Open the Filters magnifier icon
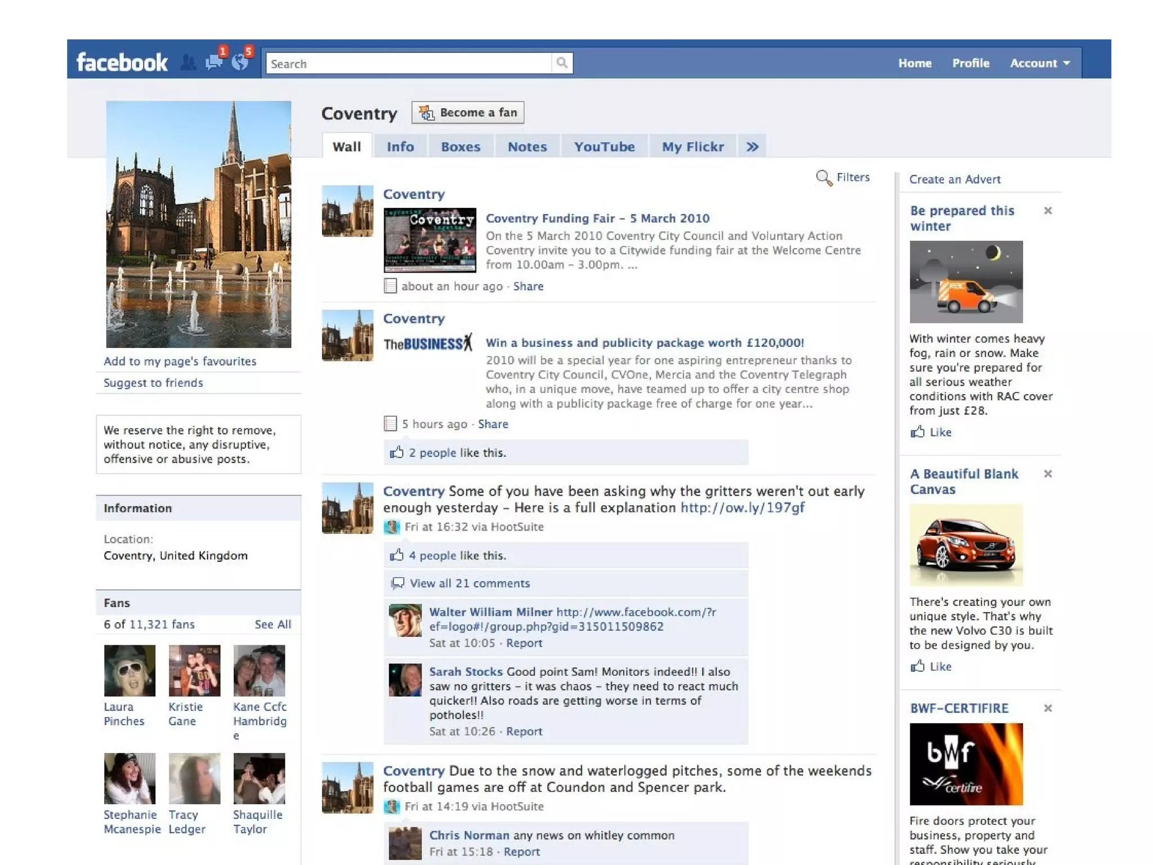 824,178
